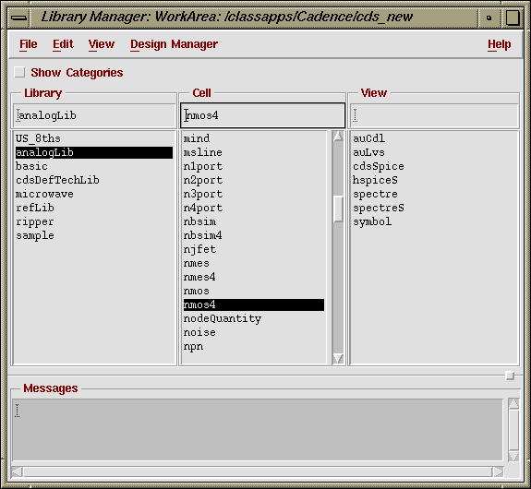This screenshot has width=531, height=489.
Task: Enable the Show Categories checkbox
Action: [19, 72]
